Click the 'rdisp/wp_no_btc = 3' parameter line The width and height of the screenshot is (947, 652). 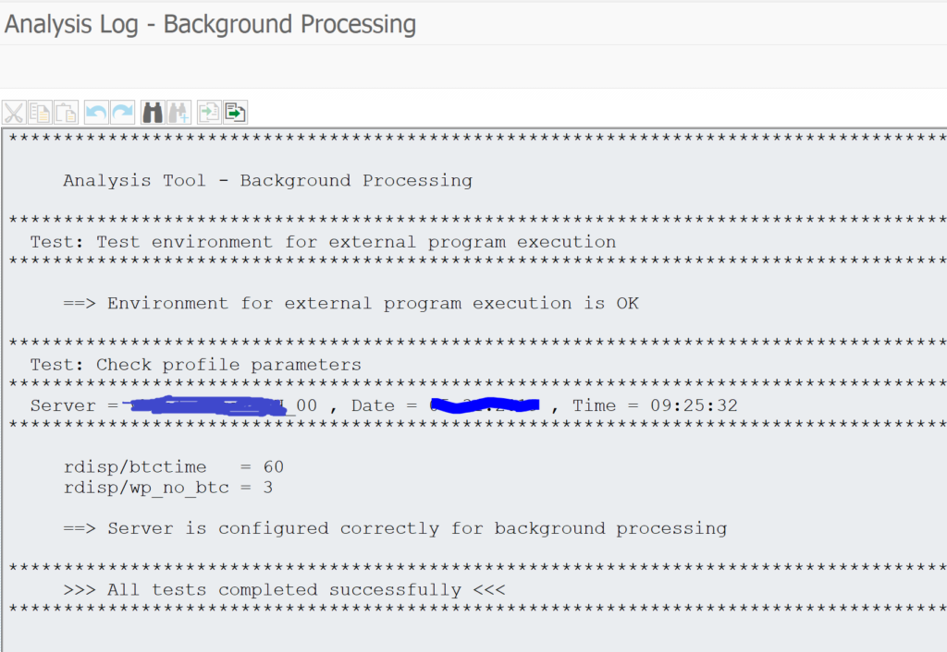point(167,488)
